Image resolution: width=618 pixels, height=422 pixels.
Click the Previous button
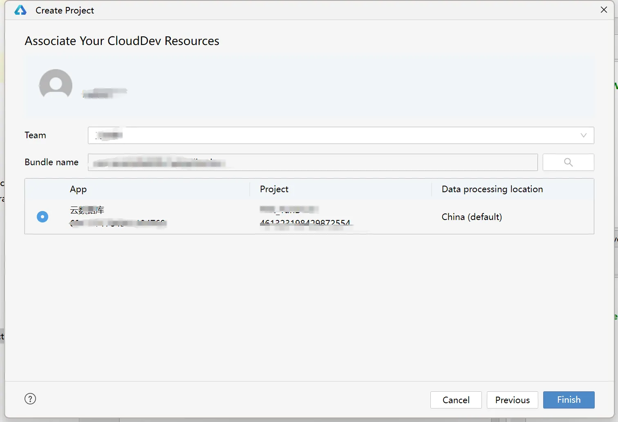click(x=512, y=400)
